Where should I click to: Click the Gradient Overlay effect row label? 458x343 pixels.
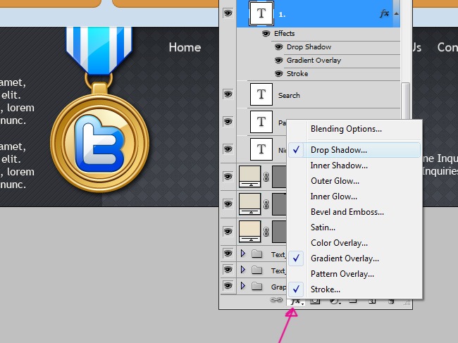coord(314,61)
